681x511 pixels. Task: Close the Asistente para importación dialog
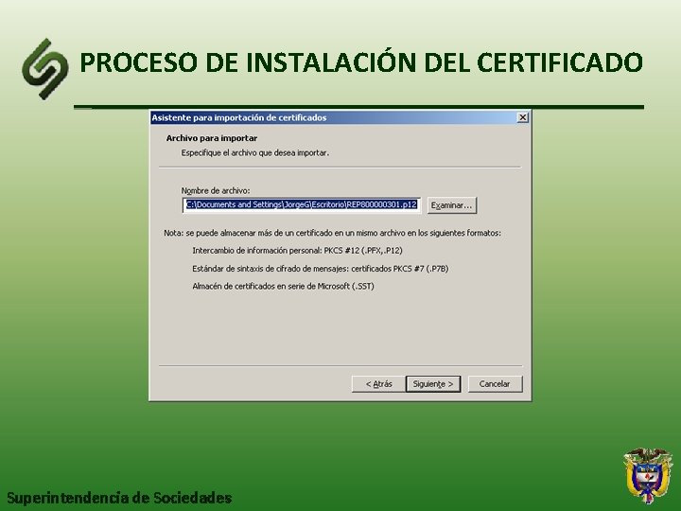pos(523,117)
